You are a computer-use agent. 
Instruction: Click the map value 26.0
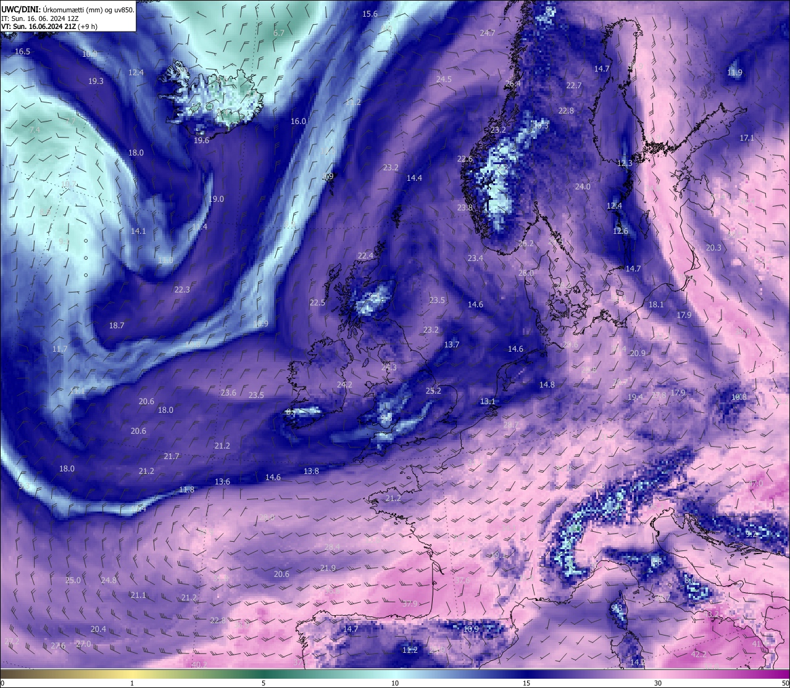pos(526,273)
